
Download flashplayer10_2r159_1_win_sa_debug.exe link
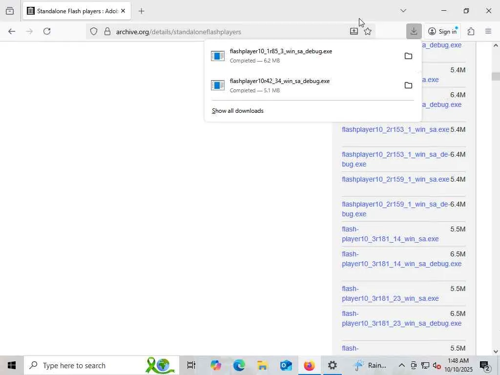(x=396, y=209)
